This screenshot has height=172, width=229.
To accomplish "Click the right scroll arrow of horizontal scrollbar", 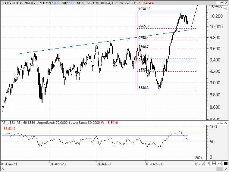I will 226,169.
